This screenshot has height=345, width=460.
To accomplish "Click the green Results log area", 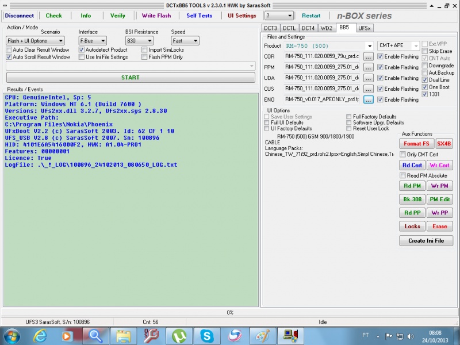I will [x=131, y=200].
